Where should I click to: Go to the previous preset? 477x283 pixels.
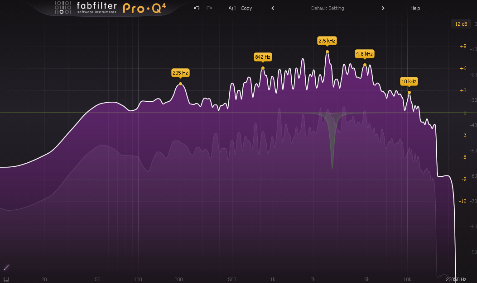pyautogui.click(x=273, y=8)
